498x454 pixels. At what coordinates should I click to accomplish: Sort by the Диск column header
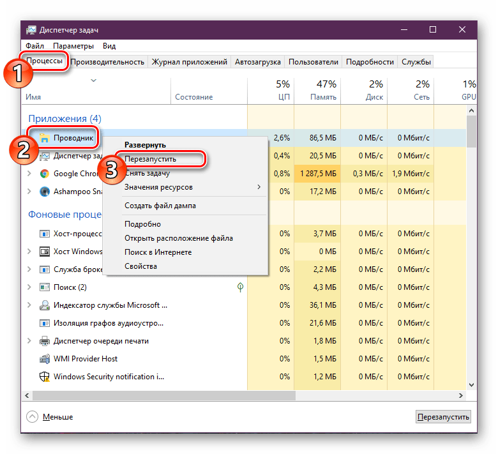point(364,91)
